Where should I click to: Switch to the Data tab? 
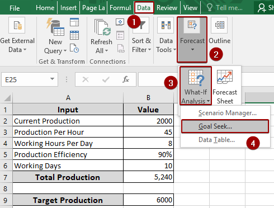[144, 8]
